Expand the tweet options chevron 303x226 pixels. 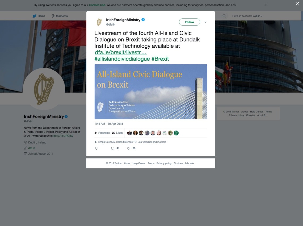tap(205, 22)
